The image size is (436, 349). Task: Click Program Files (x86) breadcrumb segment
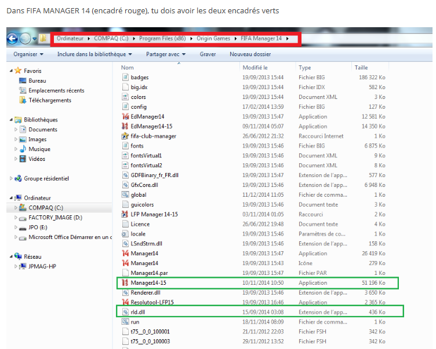(162, 38)
